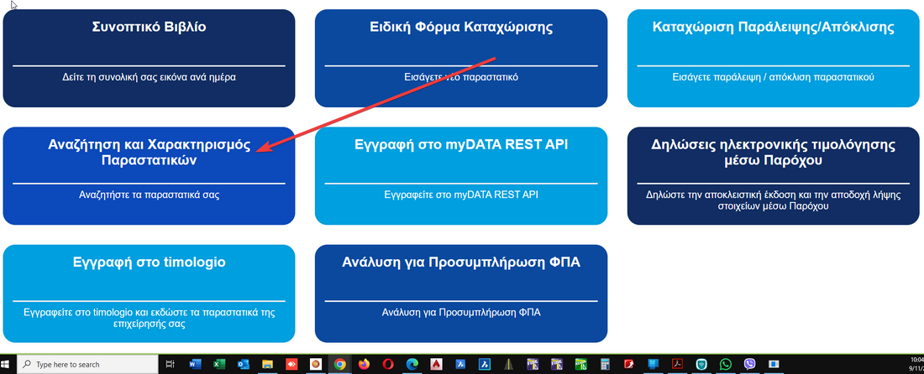Launch Firefox from the taskbar

click(364, 365)
